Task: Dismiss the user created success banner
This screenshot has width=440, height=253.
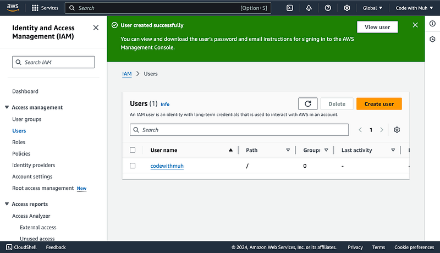Action: (x=415, y=25)
